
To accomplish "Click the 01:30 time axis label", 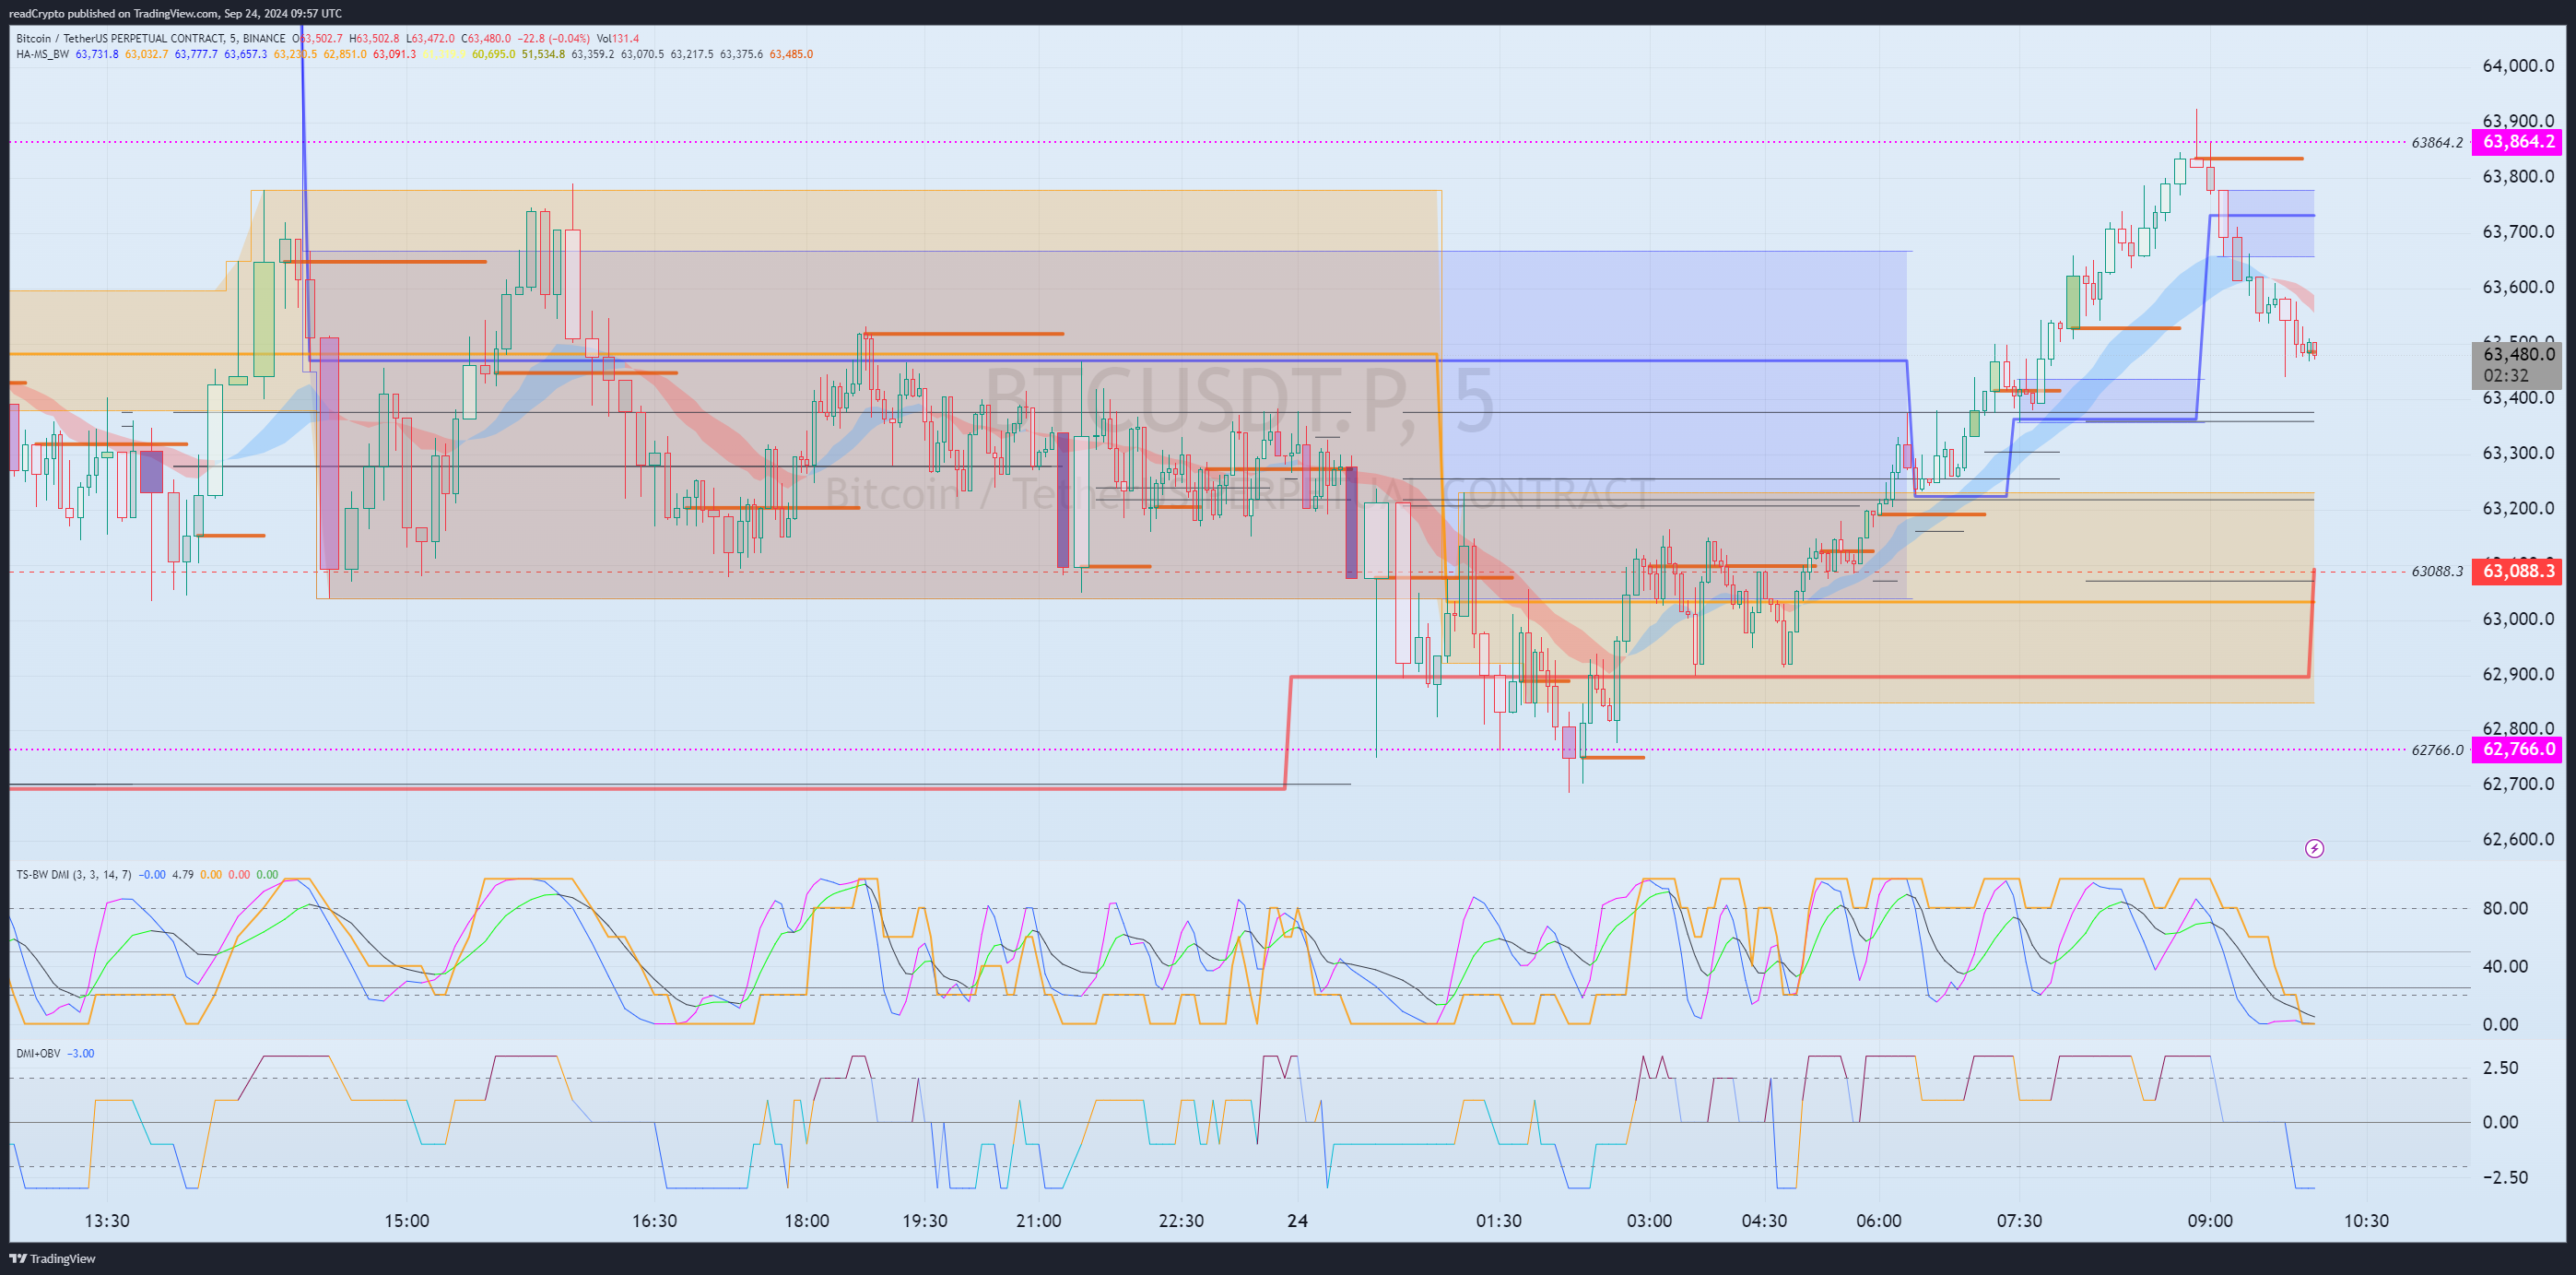I will click(1499, 1221).
